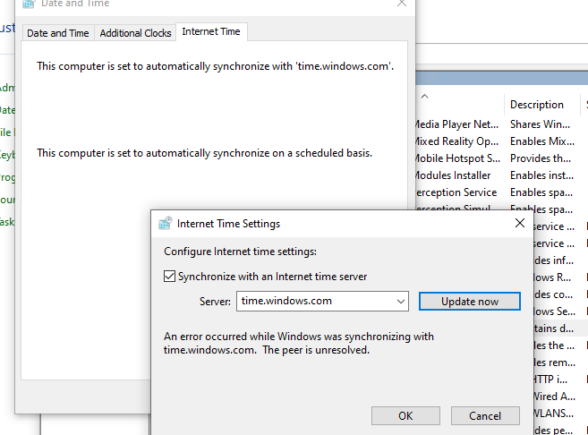This screenshot has width=588, height=435.
Task: Click the Date and Time window title icon
Action: point(29,4)
